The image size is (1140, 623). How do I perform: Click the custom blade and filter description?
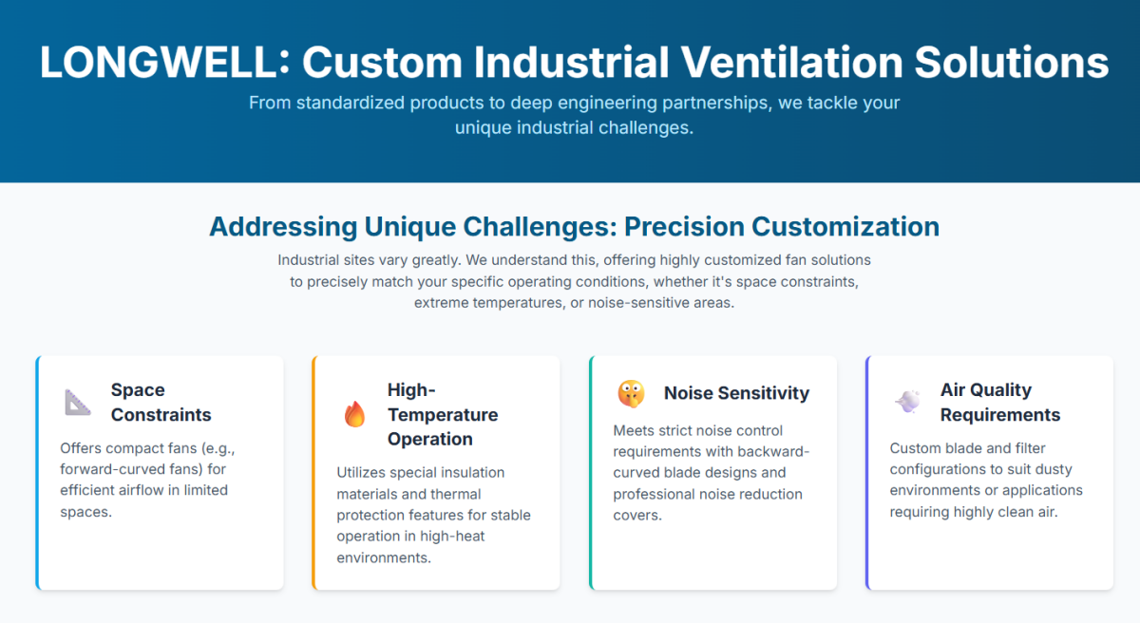[986, 480]
